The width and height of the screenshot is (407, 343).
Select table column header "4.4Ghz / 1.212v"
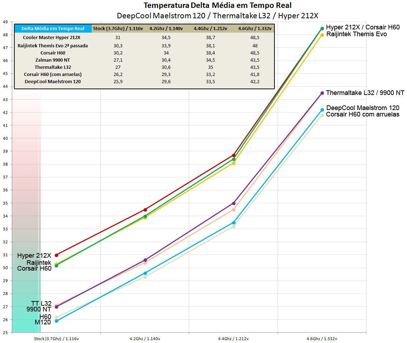tap(211, 29)
